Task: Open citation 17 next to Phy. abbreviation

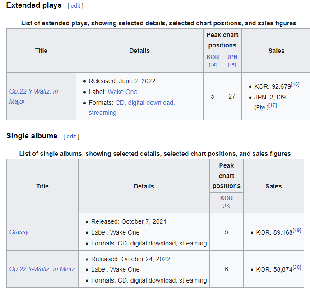Action: [x=273, y=105]
